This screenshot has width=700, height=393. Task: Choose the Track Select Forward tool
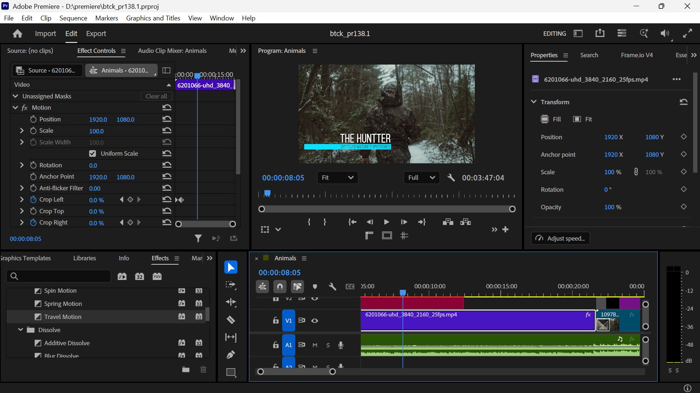click(x=231, y=285)
